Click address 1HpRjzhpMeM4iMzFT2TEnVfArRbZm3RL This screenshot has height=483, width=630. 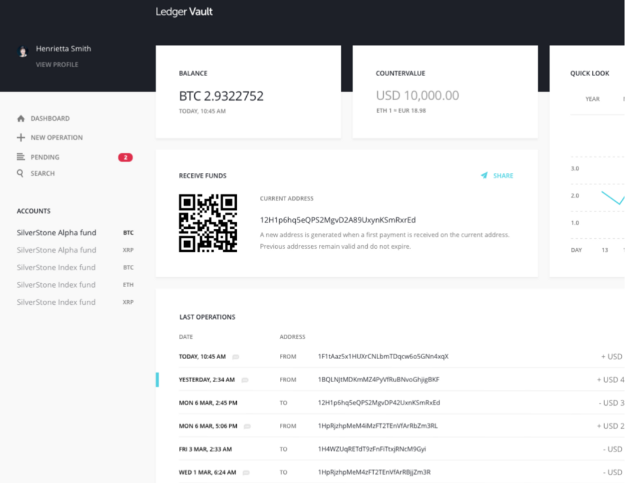[378, 426]
